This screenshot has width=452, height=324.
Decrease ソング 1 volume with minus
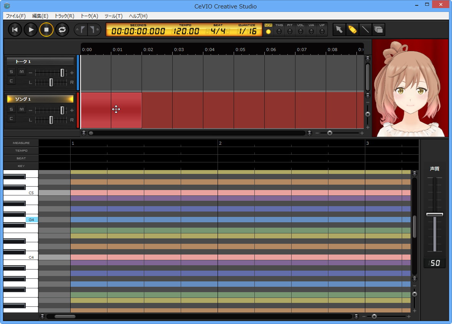coord(31,110)
